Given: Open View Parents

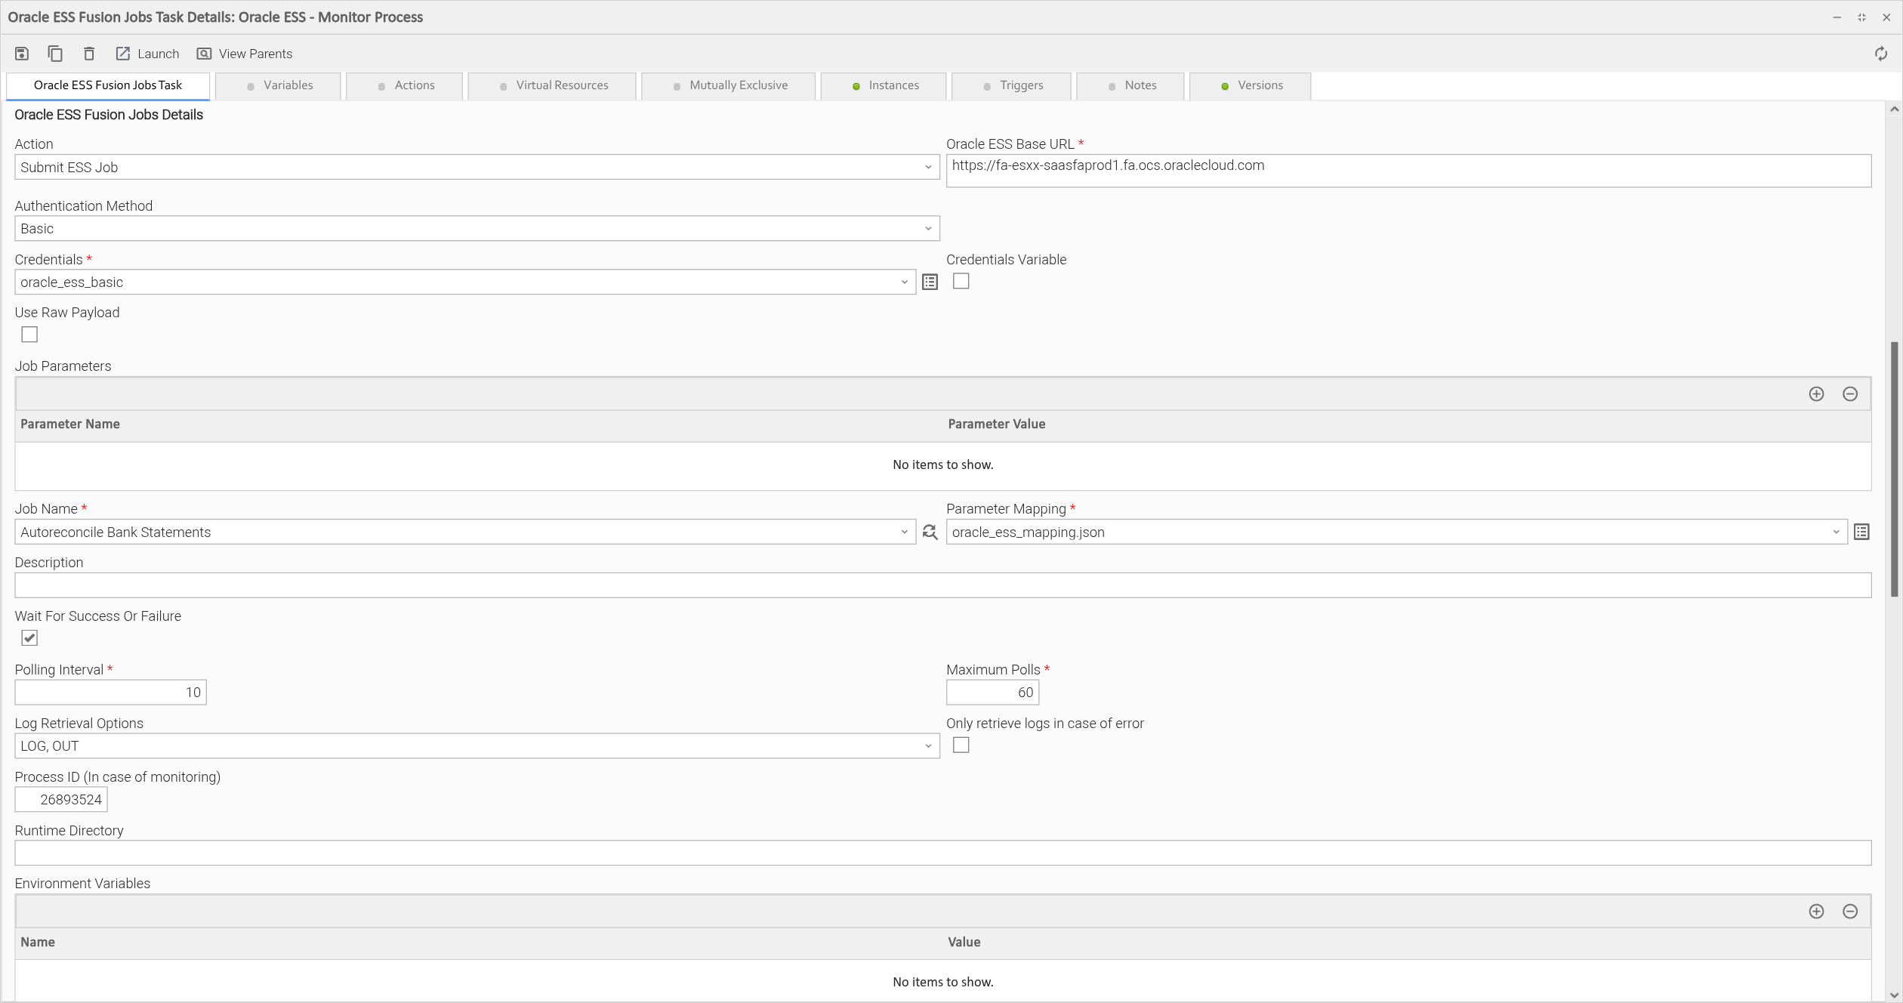Looking at the screenshot, I should 245,54.
